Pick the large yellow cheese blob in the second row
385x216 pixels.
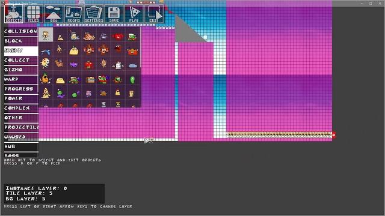point(74,51)
